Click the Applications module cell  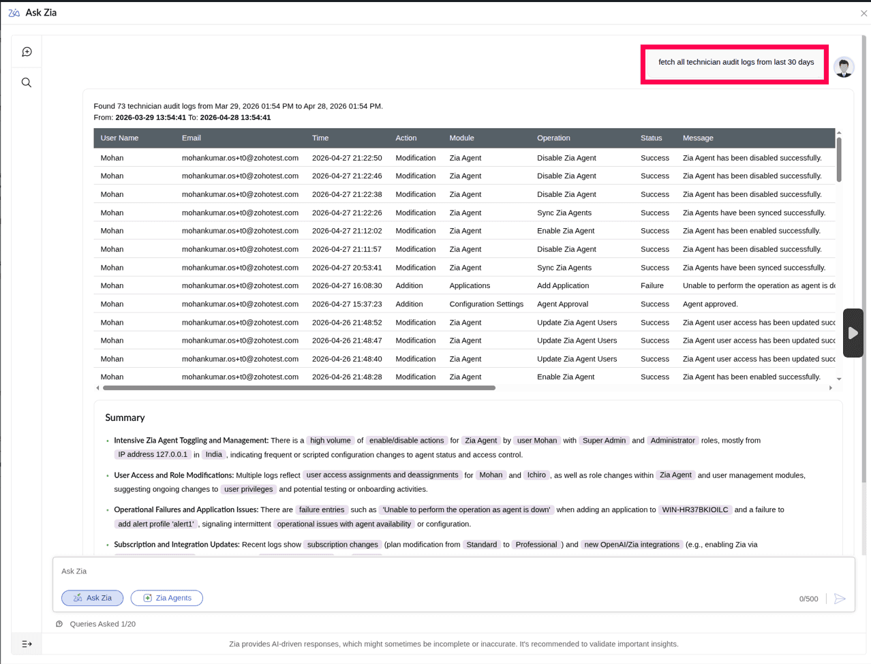[x=470, y=285]
